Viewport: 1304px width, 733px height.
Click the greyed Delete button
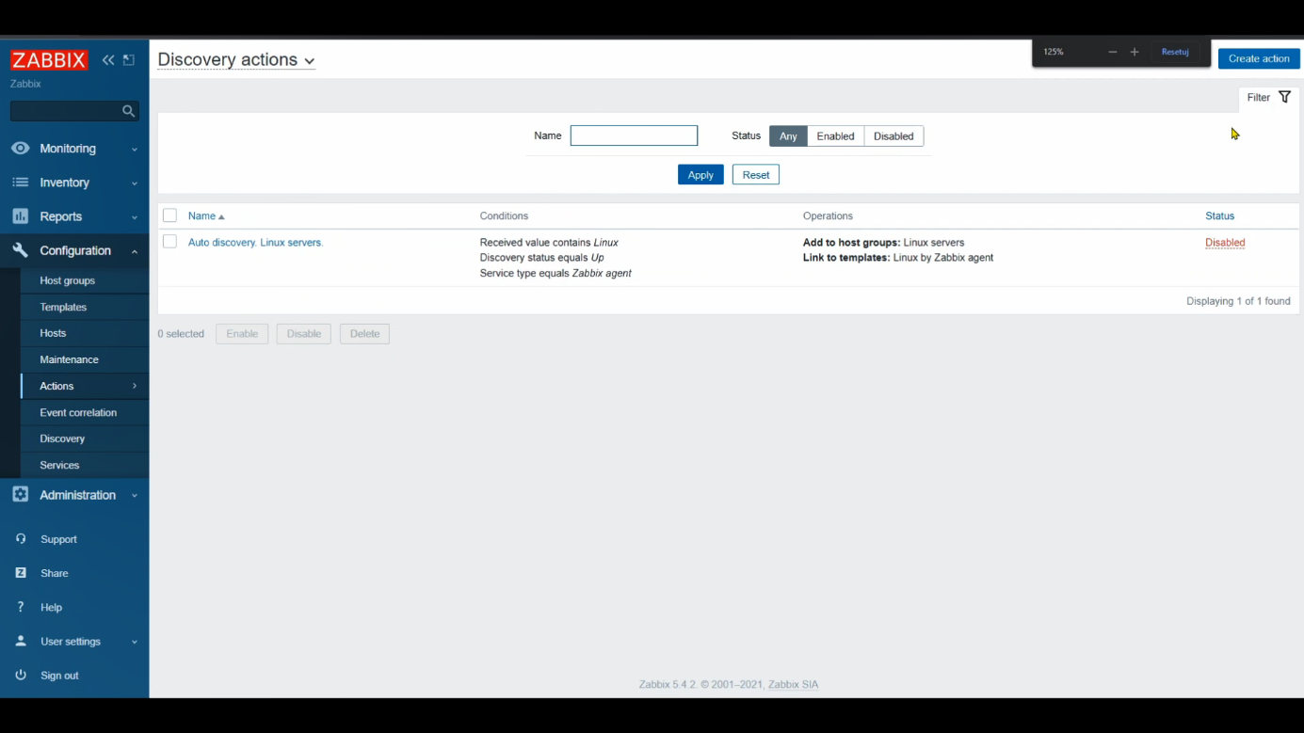pyautogui.click(x=364, y=334)
